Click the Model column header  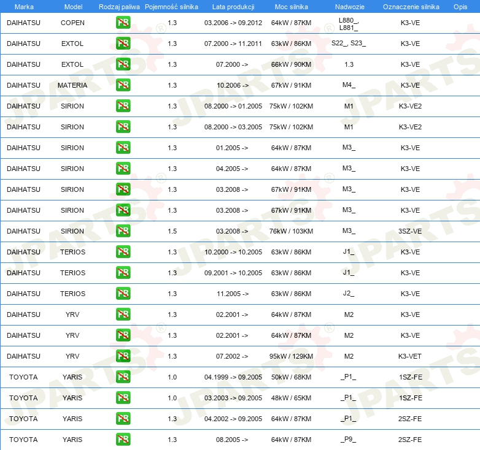73,7
